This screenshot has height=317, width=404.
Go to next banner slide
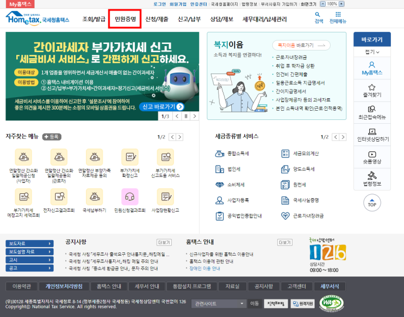pyautogui.click(x=195, y=116)
